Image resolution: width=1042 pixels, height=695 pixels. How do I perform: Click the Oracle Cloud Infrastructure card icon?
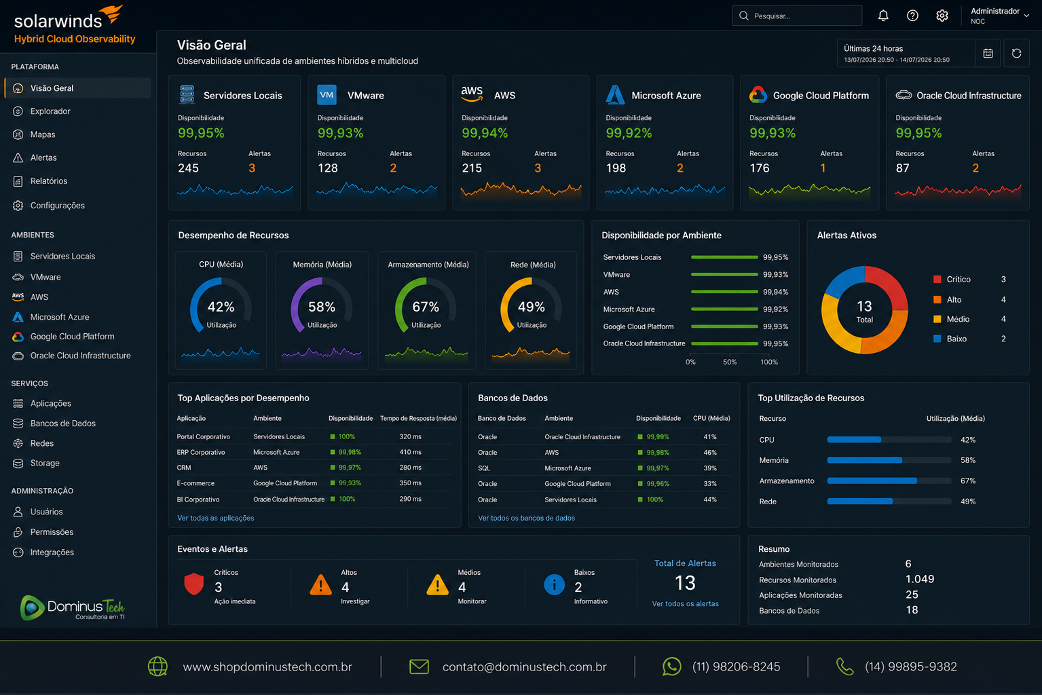coord(904,95)
